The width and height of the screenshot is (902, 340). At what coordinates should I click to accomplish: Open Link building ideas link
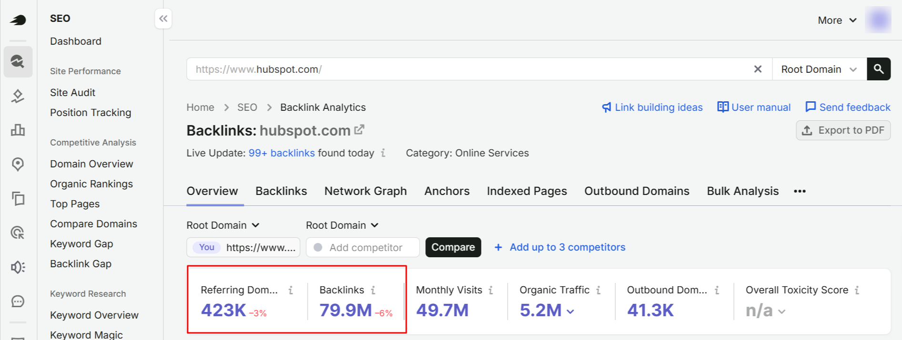click(652, 107)
